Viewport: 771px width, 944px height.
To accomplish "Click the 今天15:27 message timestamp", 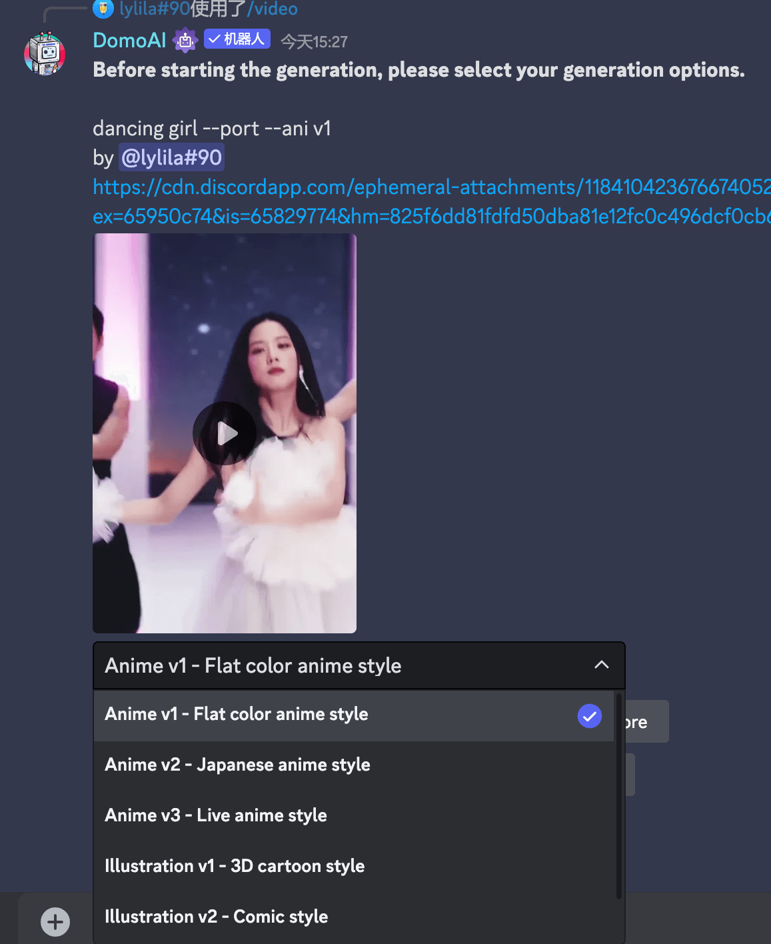I will click(x=314, y=42).
